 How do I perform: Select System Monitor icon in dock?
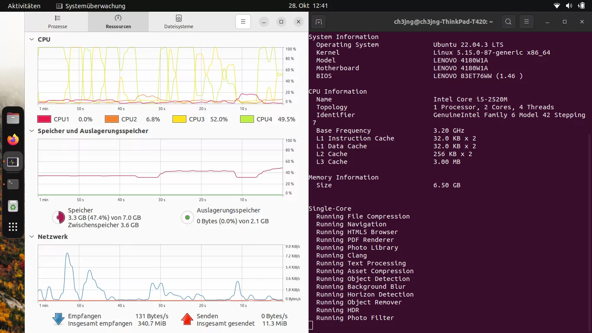(x=13, y=162)
